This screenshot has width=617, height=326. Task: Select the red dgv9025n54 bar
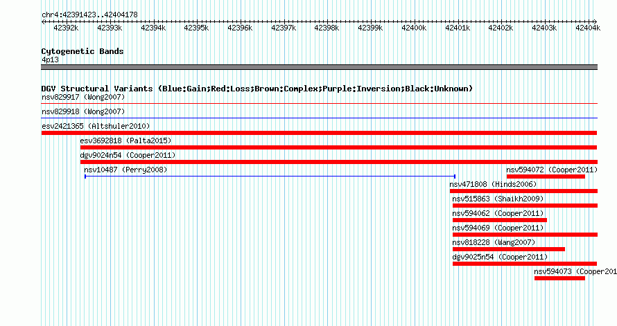525,264
